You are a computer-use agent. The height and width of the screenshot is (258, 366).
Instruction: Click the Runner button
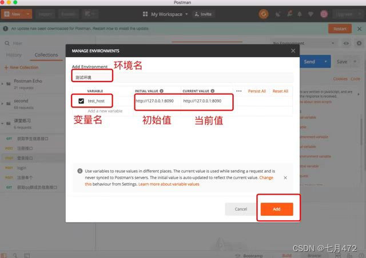[x=68, y=14]
